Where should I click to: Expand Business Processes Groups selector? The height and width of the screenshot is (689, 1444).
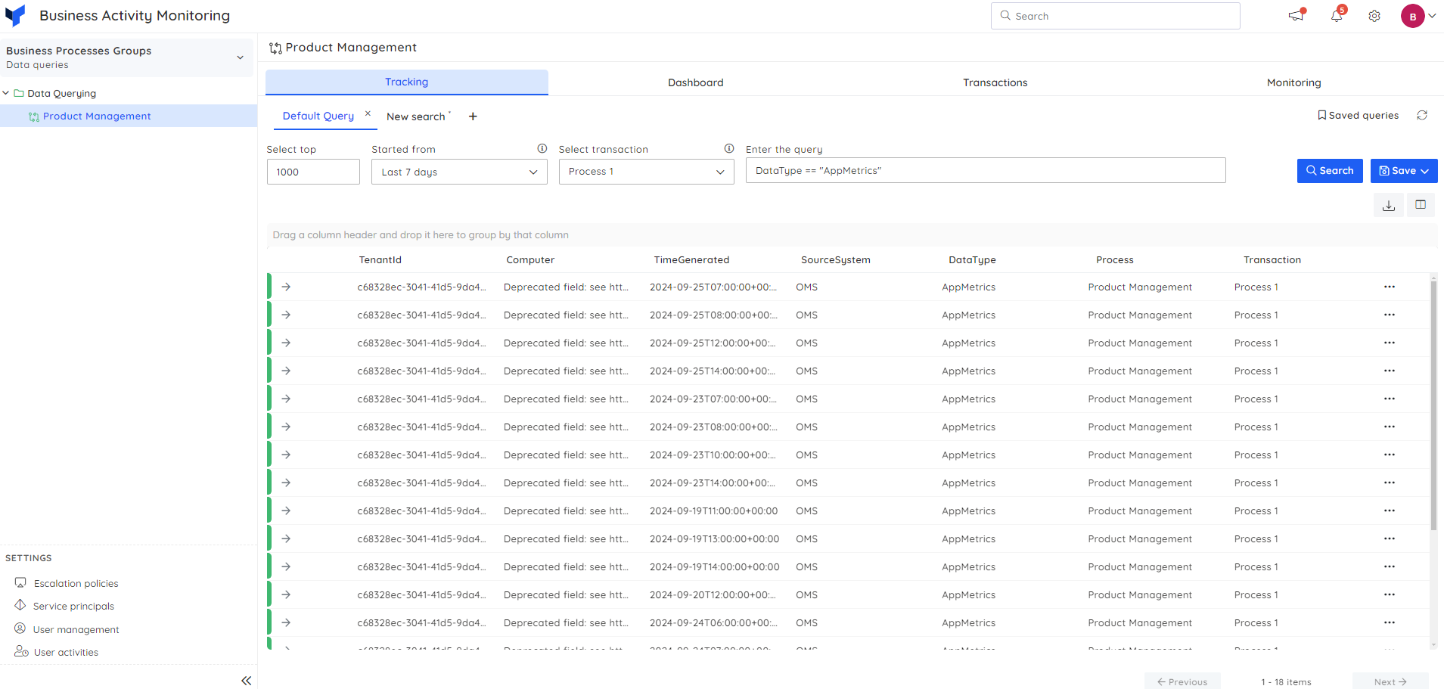point(126,57)
